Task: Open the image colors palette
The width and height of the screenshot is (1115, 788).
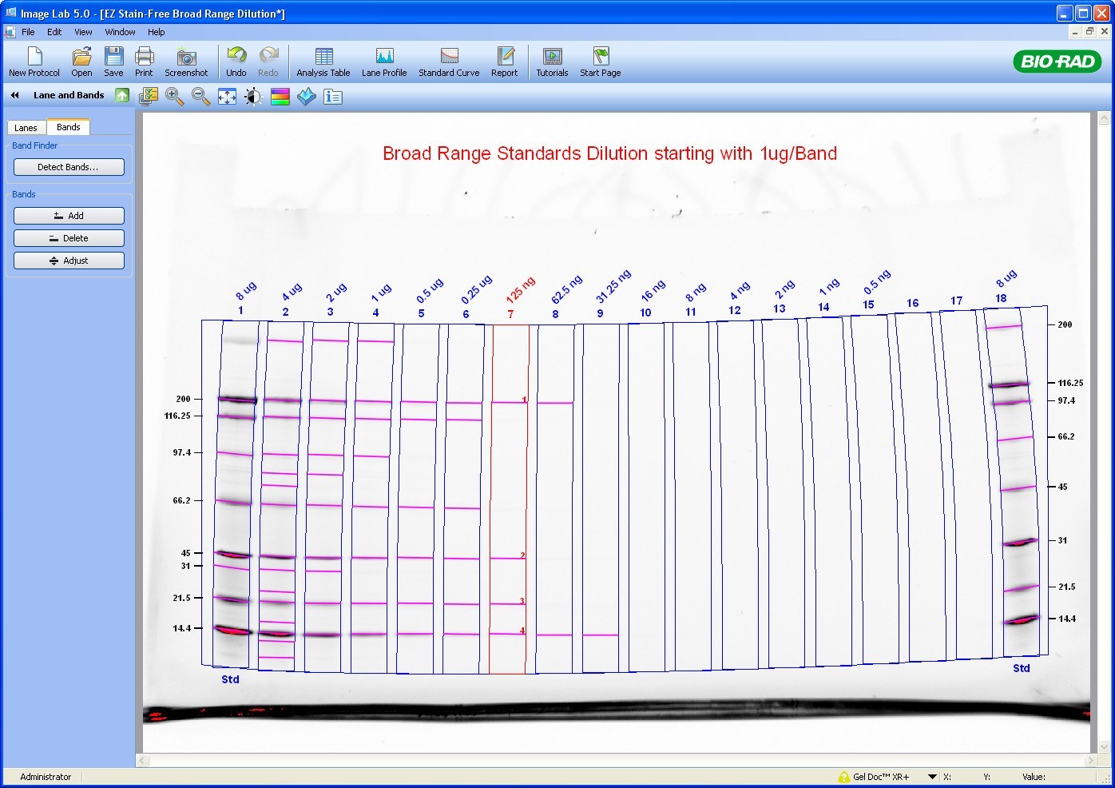Action: [x=280, y=97]
